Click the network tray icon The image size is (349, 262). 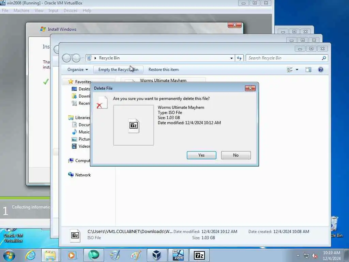pyautogui.click(x=306, y=256)
